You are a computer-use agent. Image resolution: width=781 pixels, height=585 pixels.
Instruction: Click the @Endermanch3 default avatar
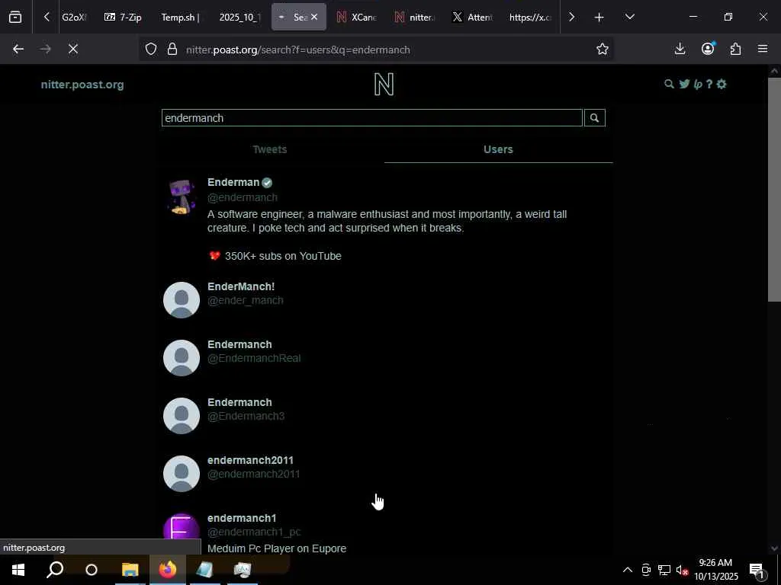tap(182, 415)
